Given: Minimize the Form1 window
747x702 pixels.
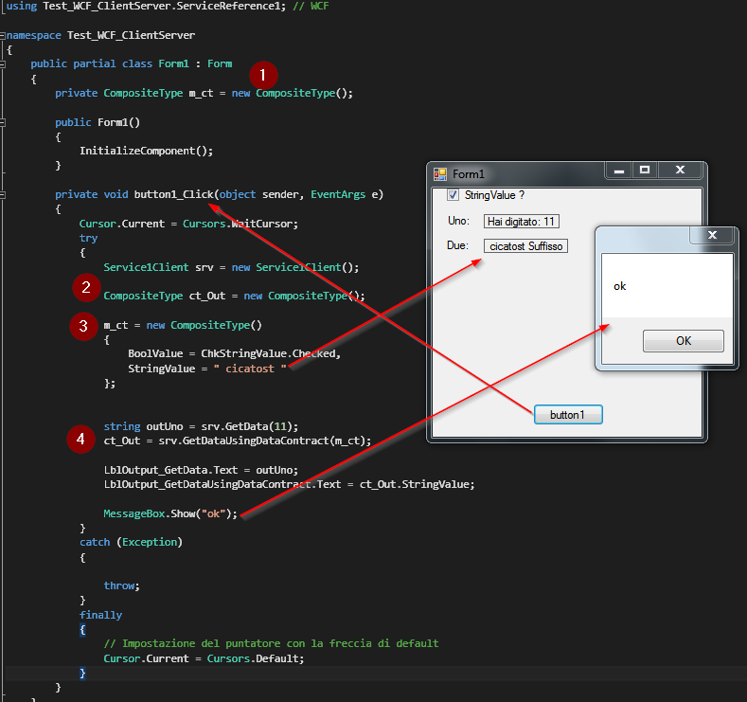Looking at the screenshot, I should coord(619,171).
